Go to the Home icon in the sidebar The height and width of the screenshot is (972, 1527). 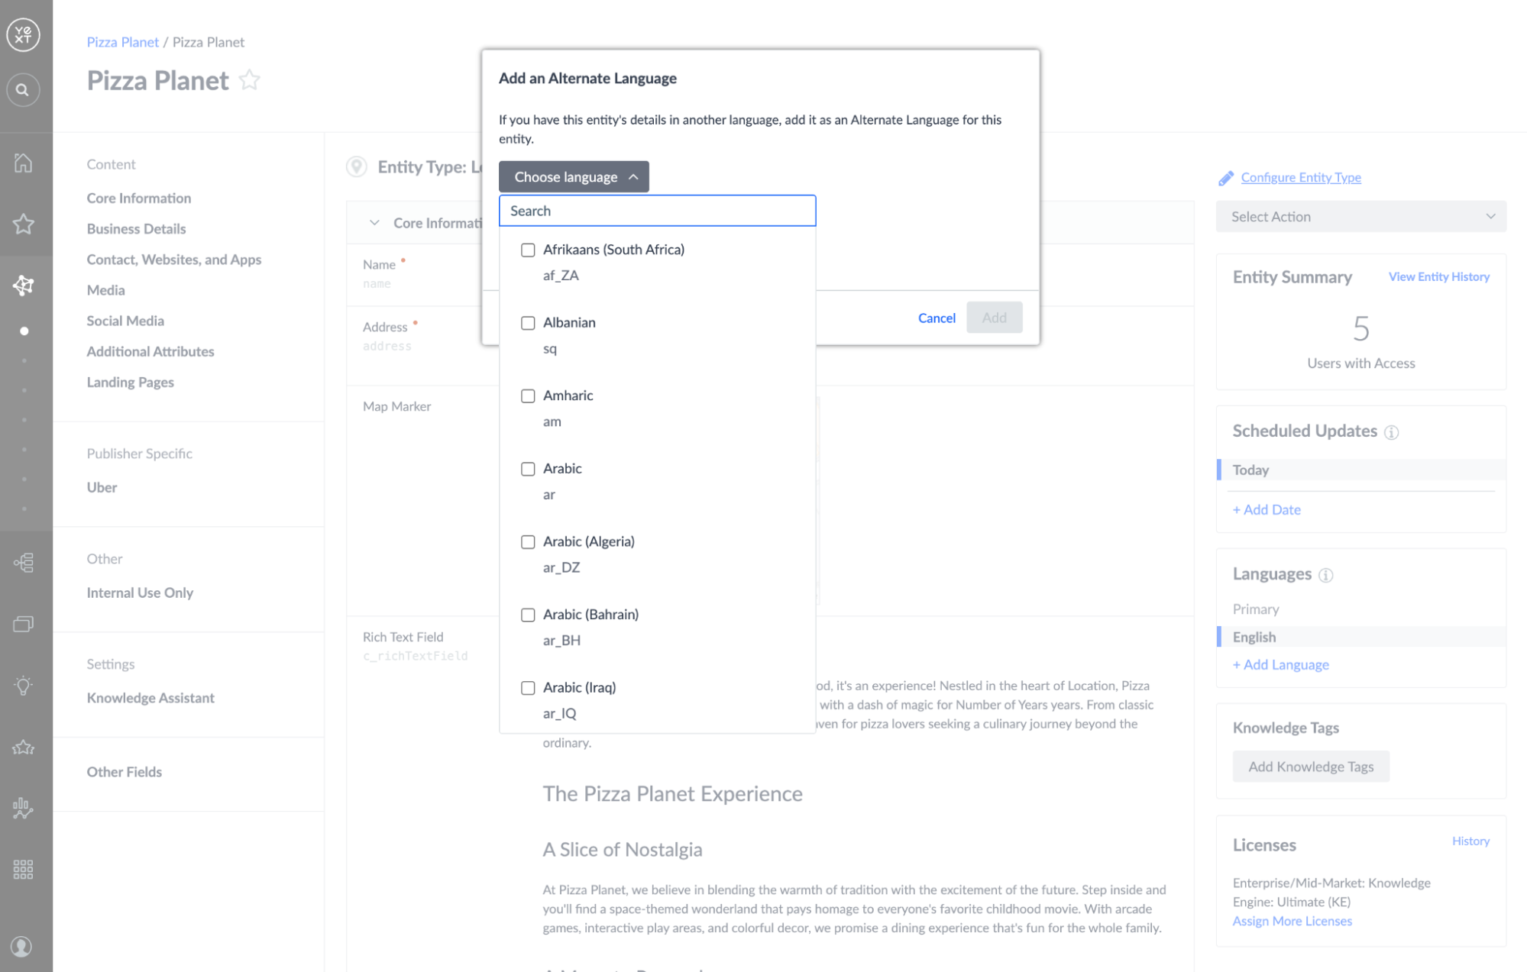point(23,163)
